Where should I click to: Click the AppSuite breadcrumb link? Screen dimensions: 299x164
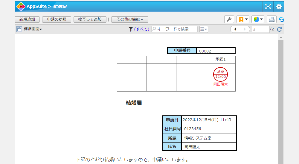point(36,7)
